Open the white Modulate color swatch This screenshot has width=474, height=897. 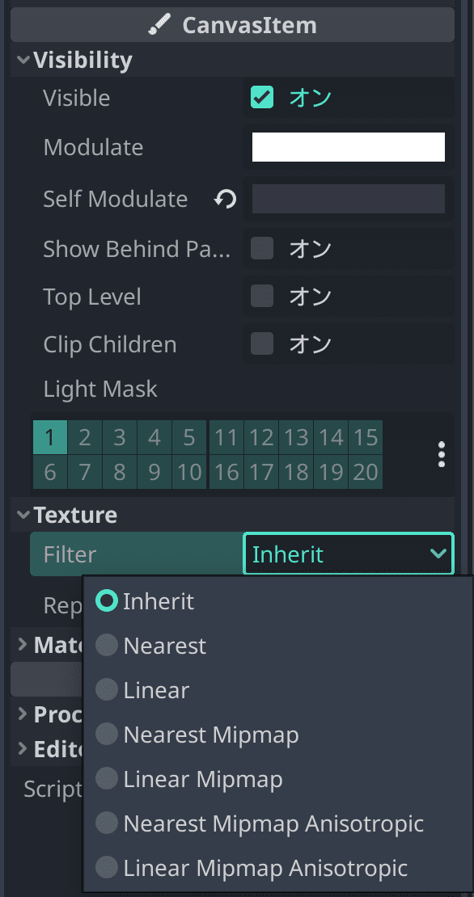(349, 147)
